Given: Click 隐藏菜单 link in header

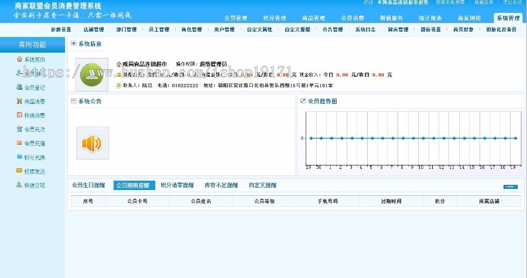Looking at the screenshot, I should [x=484, y=2].
